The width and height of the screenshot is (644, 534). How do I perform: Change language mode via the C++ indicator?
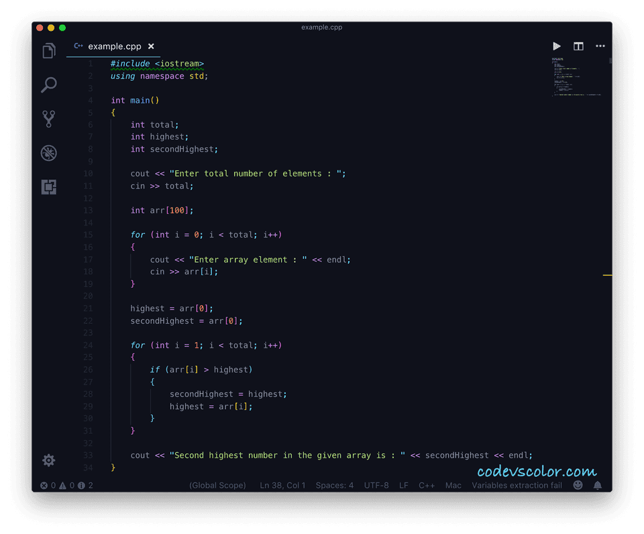point(427,485)
